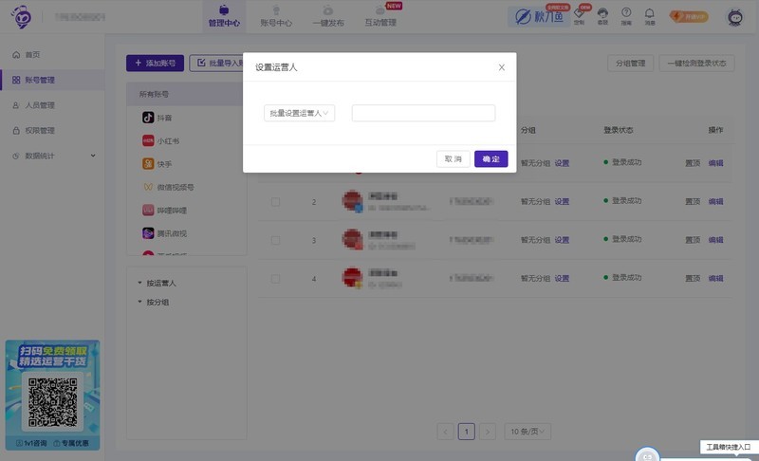Switch to the 账号中心 tab
Screen dimensions: 759x461
click(276, 16)
